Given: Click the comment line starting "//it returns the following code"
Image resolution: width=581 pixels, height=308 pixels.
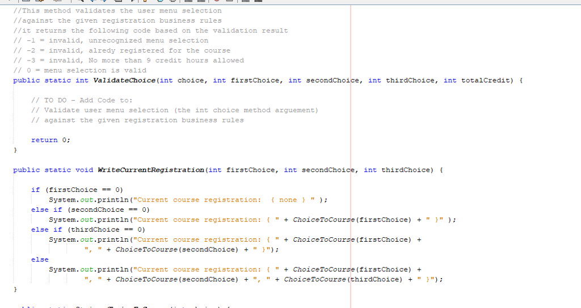Looking at the screenshot, I should tap(150, 31).
